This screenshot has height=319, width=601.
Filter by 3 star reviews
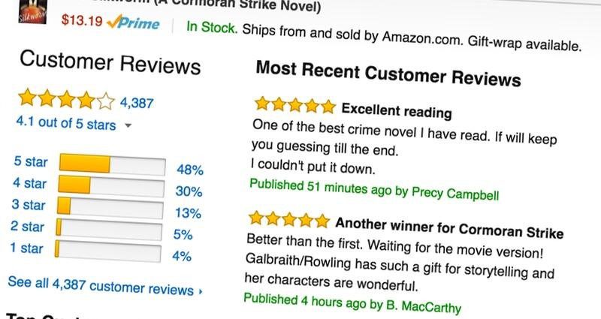(29, 204)
